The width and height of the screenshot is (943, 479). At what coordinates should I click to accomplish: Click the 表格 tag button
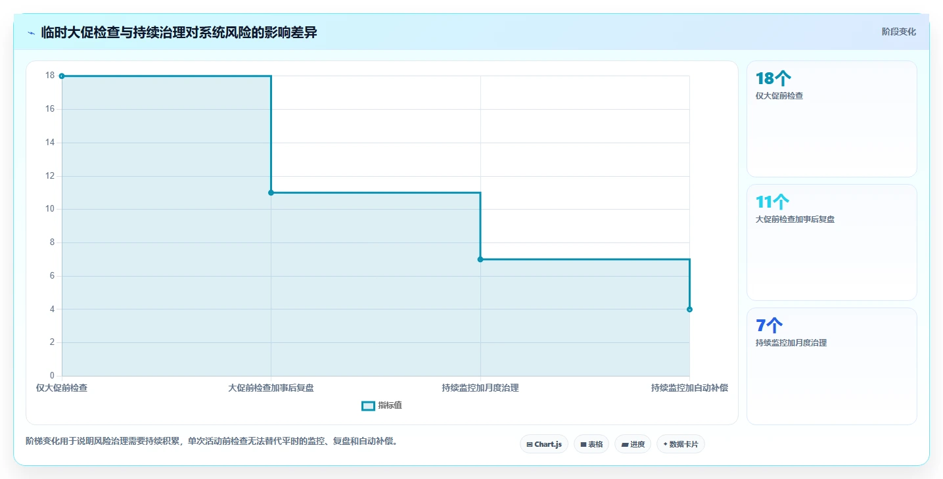(591, 444)
